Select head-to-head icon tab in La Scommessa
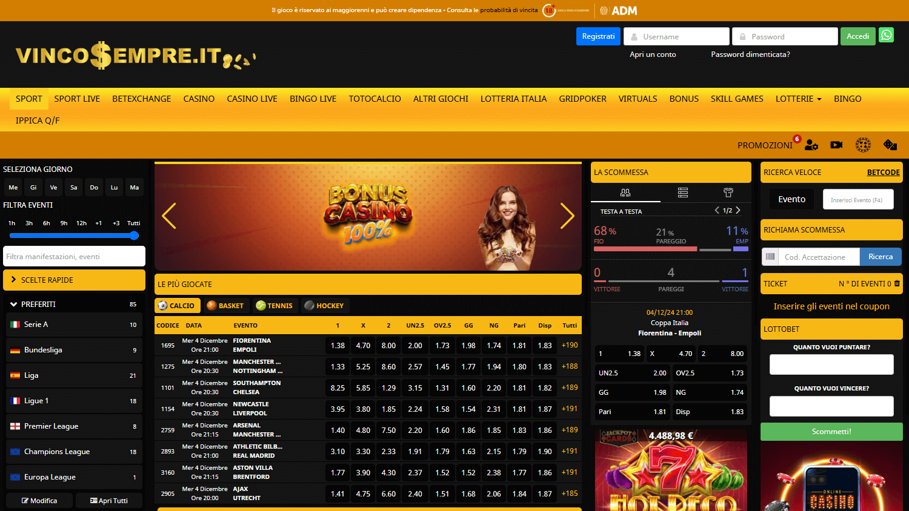 (x=625, y=193)
